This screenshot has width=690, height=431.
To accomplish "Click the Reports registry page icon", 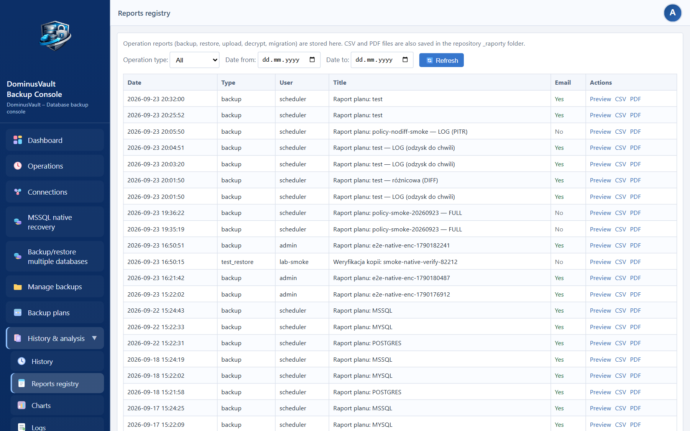I will pyautogui.click(x=22, y=383).
